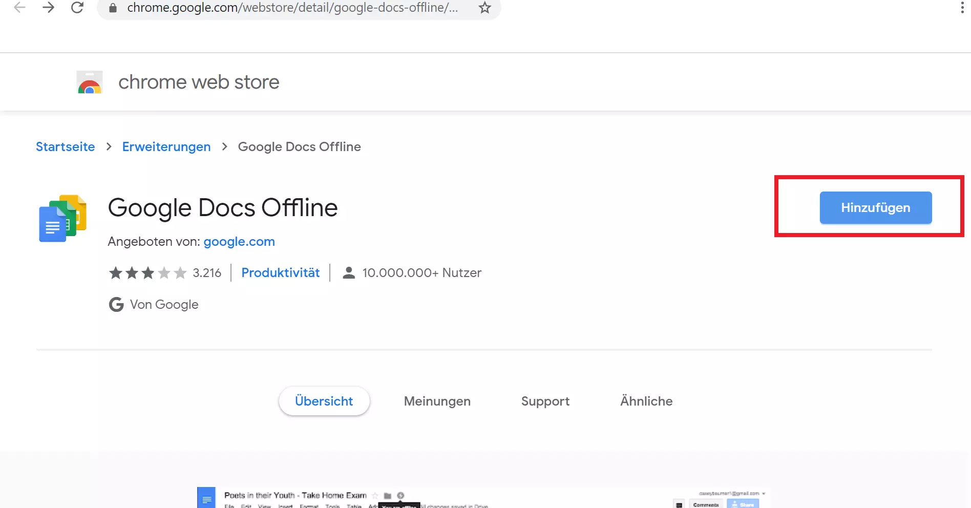Open the Chrome three-dot menu
The width and height of the screenshot is (971, 508).
[x=962, y=8]
